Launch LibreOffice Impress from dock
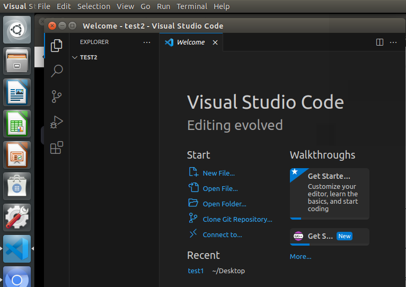 (x=17, y=155)
